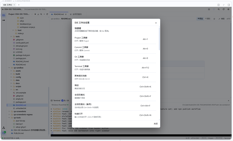
Task: Click the fullscreen icon in top toolbar
Action: 214,9
